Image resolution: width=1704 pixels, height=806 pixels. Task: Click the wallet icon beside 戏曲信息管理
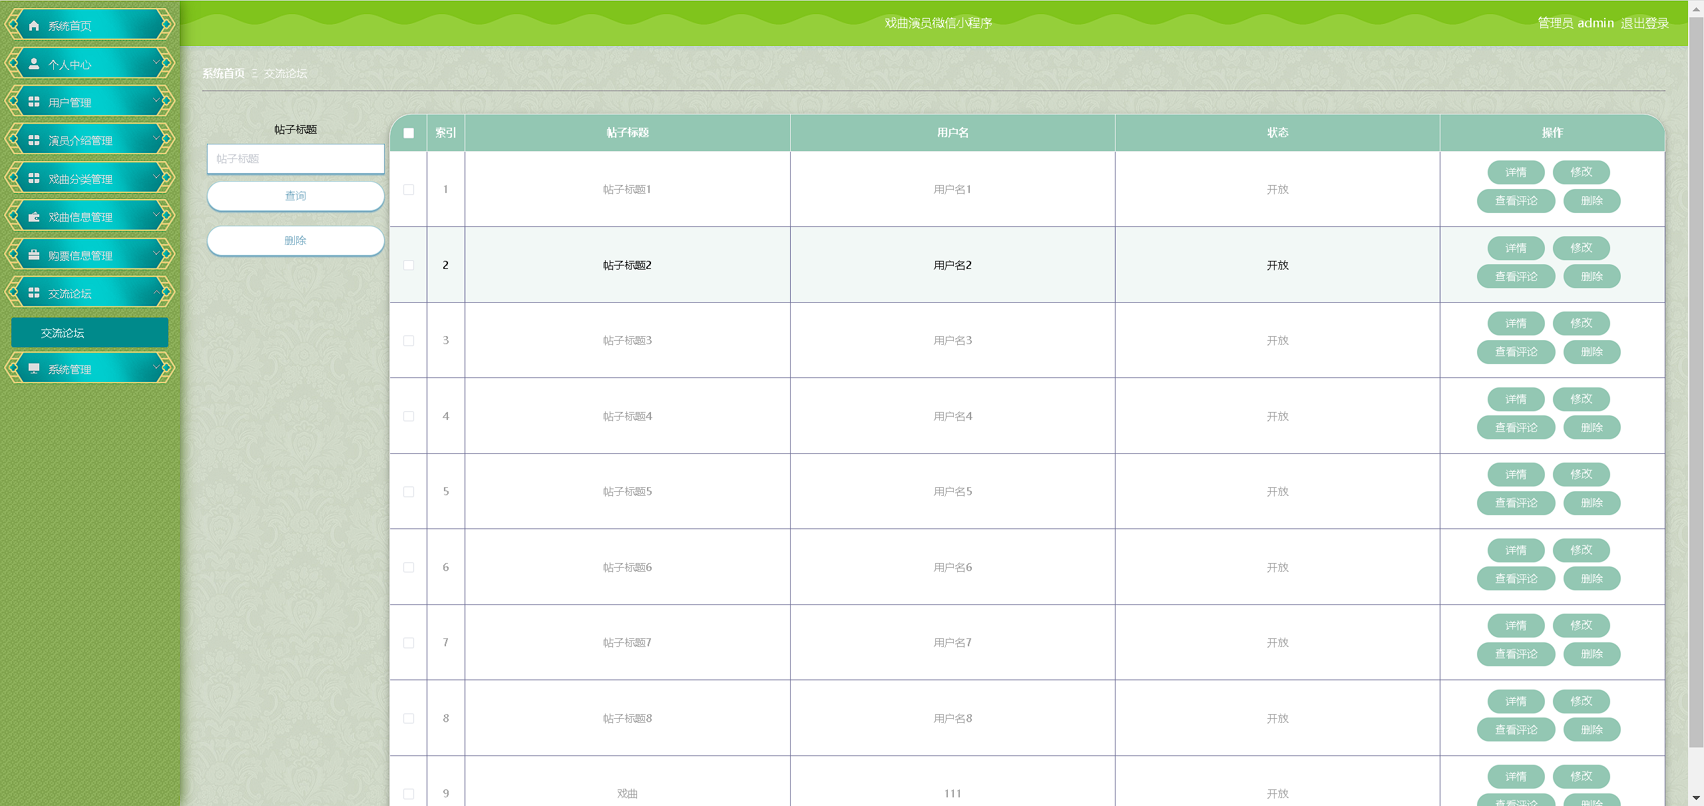34,217
